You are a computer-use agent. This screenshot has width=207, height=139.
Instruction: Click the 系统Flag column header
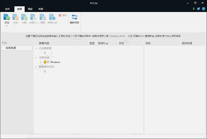pos(107,43)
